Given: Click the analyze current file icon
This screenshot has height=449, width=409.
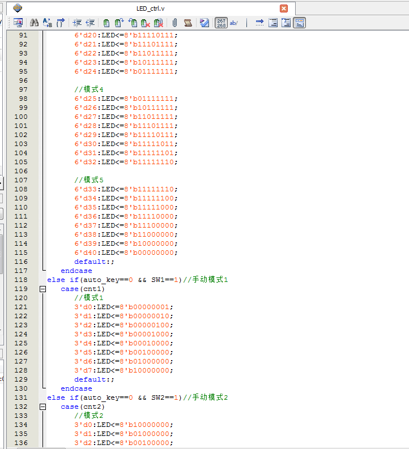Looking at the screenshot, I should 204,23.
